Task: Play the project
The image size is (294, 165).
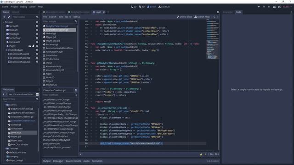Action: pyautogui.click(x=259, y=7)
